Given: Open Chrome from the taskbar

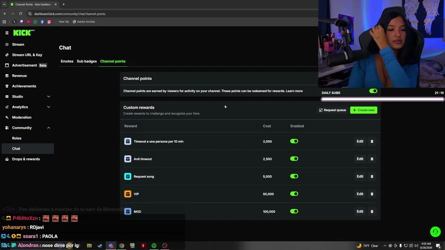Looking at the screenshot, I should tap(121, 245).
